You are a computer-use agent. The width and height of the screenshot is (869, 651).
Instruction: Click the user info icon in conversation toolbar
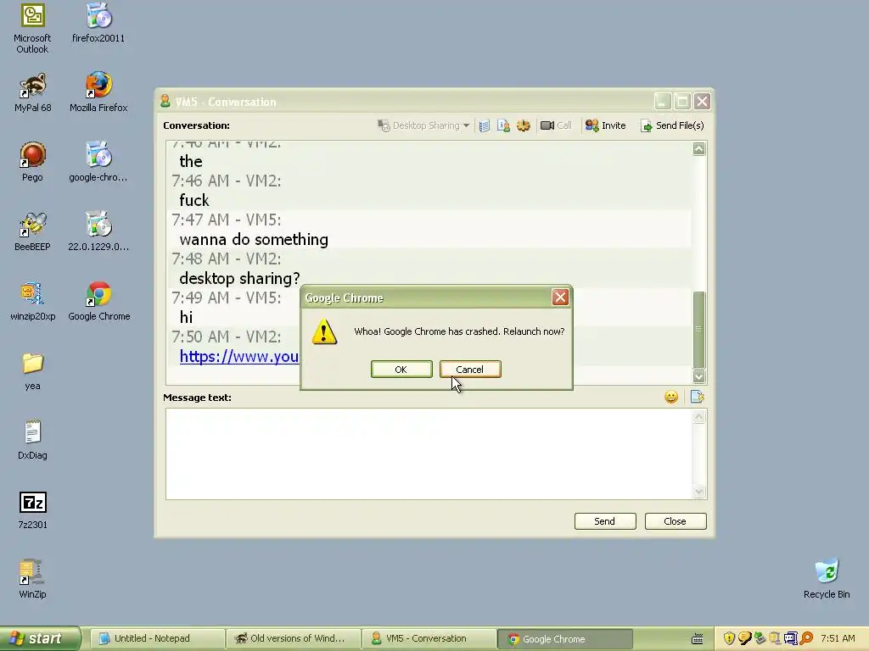click(503, 125)
